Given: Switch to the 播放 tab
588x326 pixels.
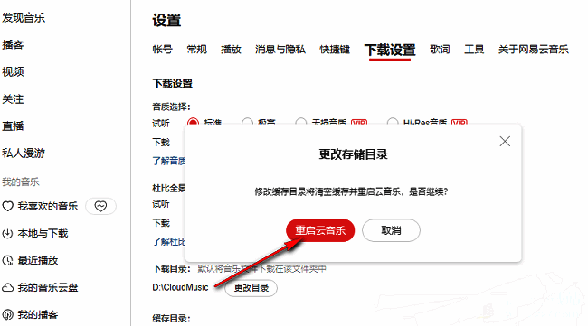Looking at the screenshot, I should tap(231, 50).
